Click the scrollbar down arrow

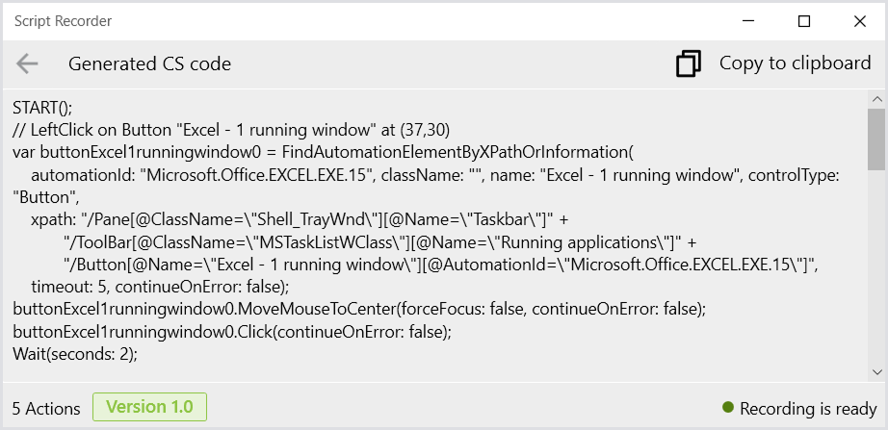coord(876,371)
